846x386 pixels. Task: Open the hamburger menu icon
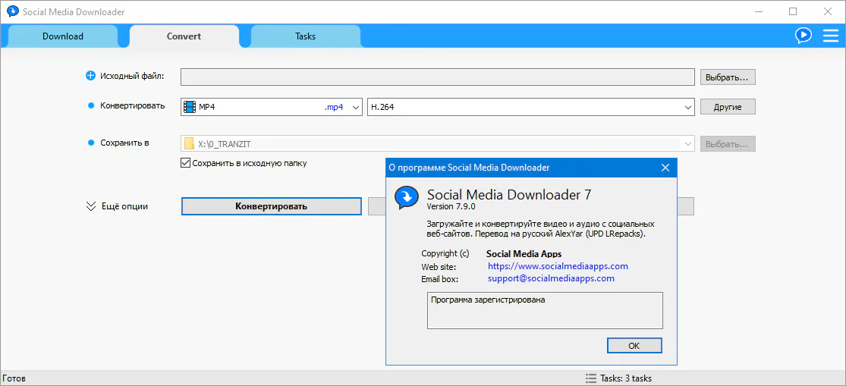click(x=829, y=36)
